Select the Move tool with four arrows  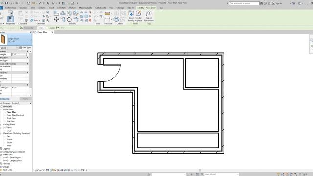click(56, 19)
